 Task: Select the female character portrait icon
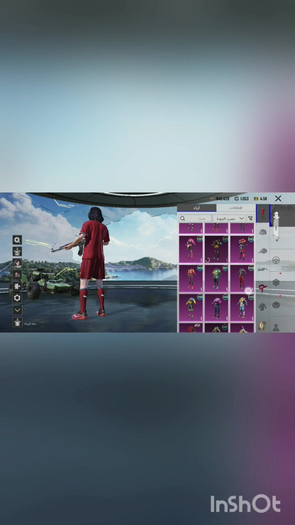pos(17,263)
